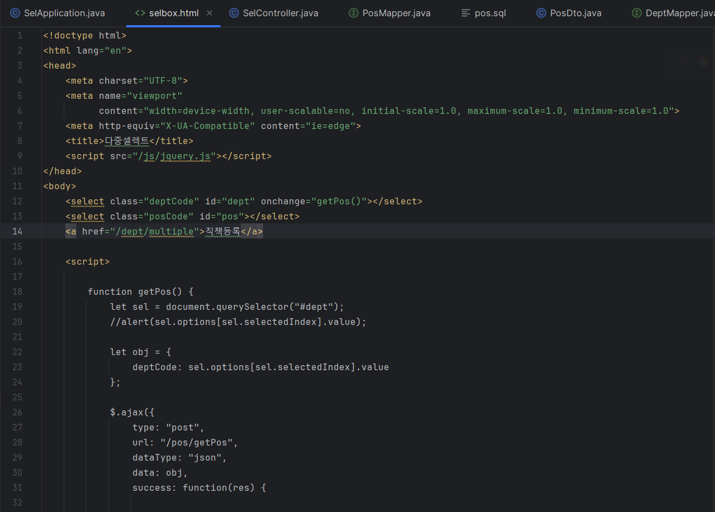
Task: Click X-UA-Compatible meta line
Action: coord(213,126)
